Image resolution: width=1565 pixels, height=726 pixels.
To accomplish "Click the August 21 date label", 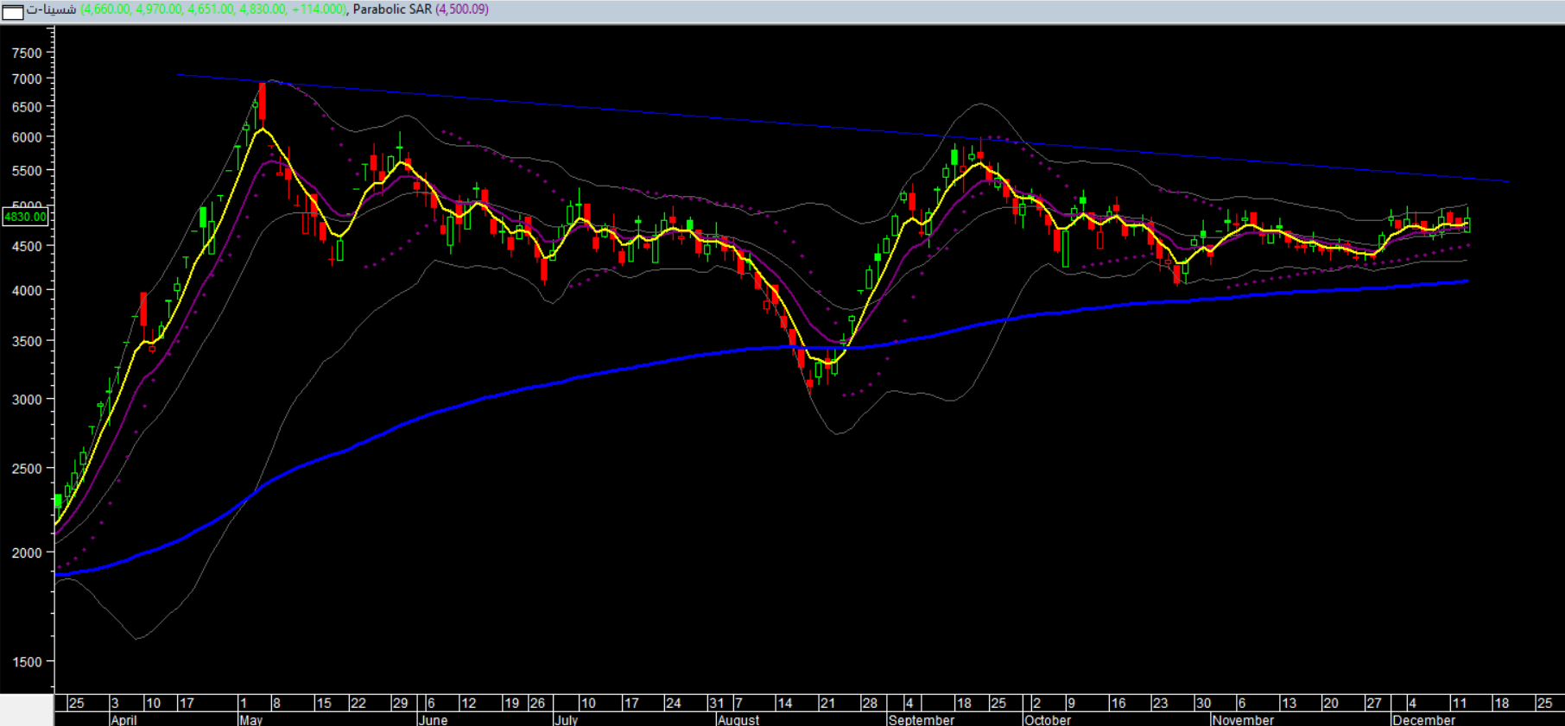I will coord(827,703).
